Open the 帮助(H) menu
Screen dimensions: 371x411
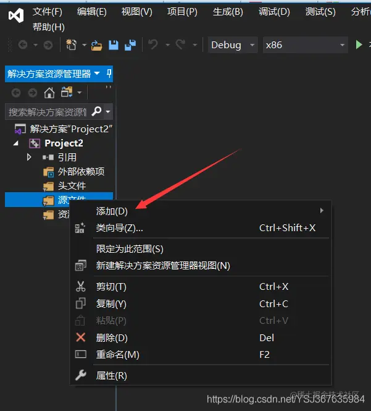click(x=49, y=27)
